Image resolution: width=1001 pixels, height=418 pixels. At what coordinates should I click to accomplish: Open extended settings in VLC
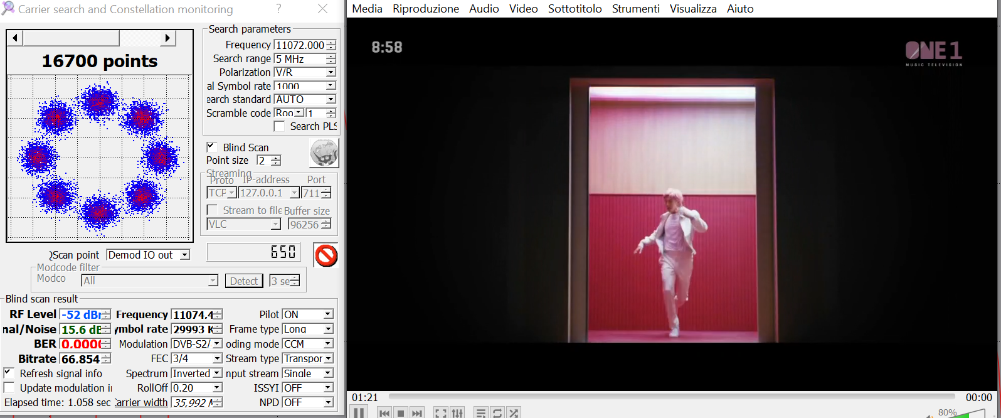coord(457,413)
